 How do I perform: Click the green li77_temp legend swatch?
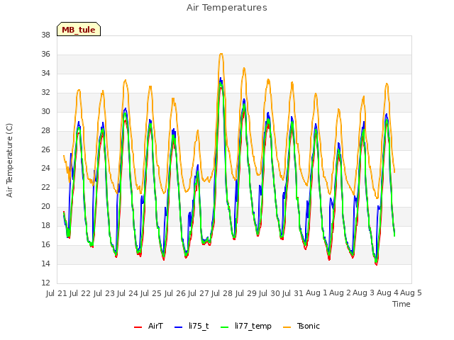click(225, 327)
